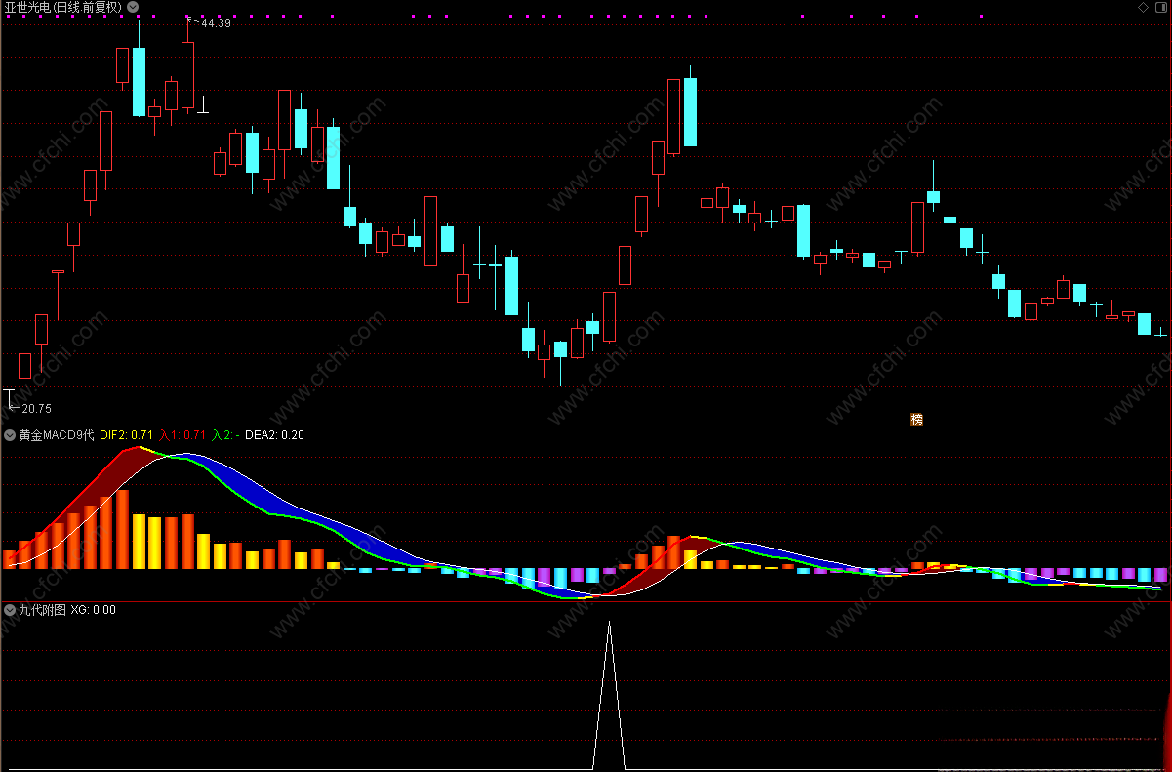Expand the 亚世光电 chart title dropdown
The image size is (1172, 772).
[133, 7]
